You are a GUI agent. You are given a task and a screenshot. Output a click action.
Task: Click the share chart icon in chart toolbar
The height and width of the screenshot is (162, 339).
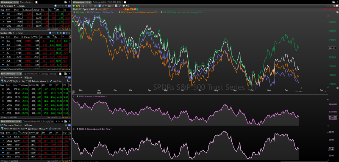point(128,5)
